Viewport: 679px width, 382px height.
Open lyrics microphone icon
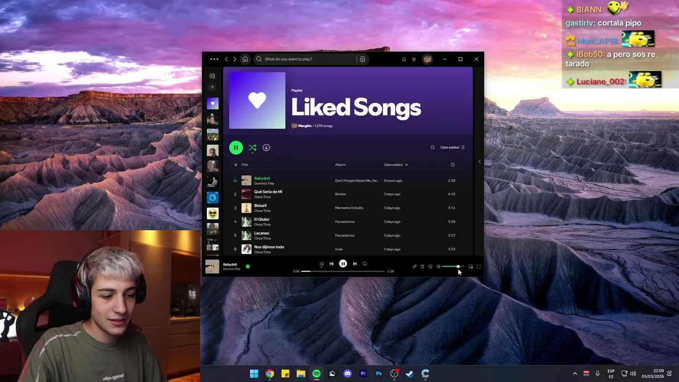[x=415, y=266]
